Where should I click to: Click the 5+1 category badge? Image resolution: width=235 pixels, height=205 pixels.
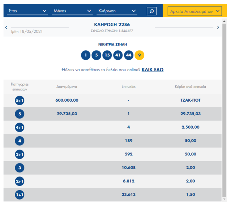20,101
